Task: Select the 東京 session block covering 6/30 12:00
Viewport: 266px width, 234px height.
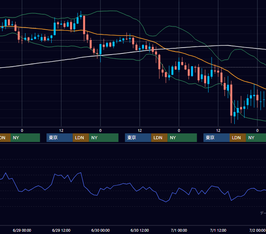Action: pos(138,138)
